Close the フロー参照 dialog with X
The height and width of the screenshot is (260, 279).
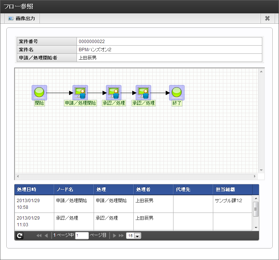click(x=267, y=19)
